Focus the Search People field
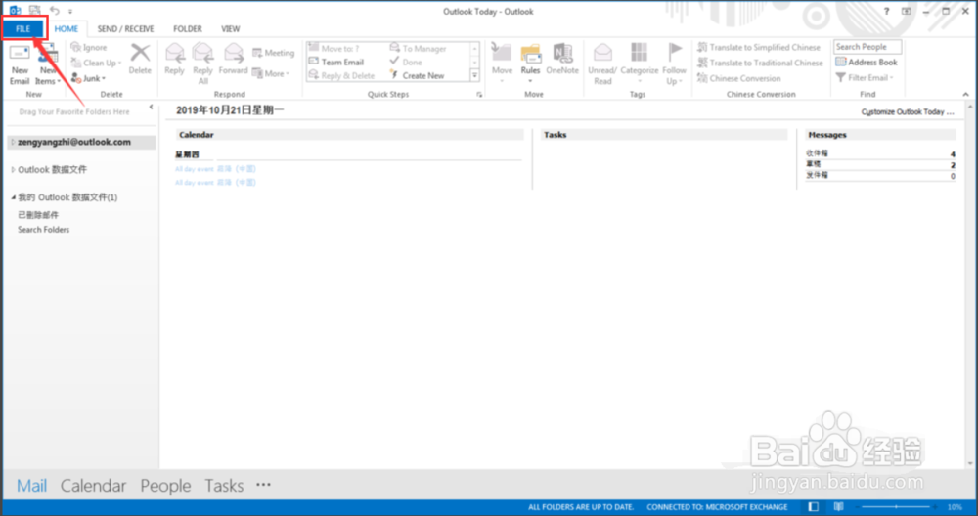978x516 pixels. 867,47
